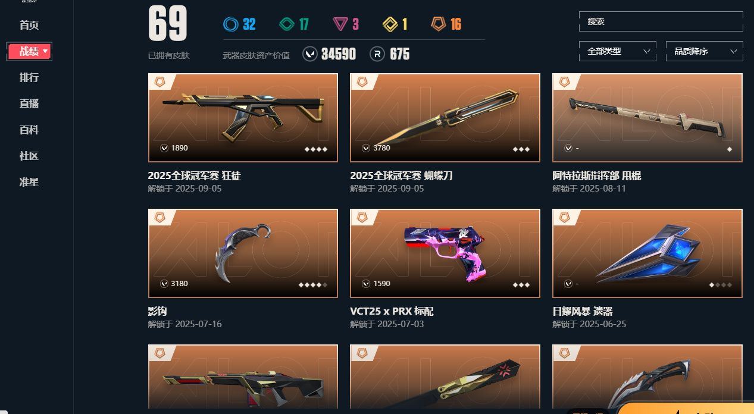754x414 pixels.
Task: Click the VP currency icon beside 34590
Action: tap(310, 54)
